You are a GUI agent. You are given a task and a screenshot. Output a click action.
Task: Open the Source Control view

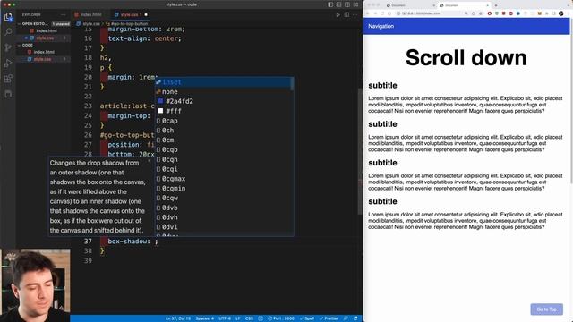coord(8,47)
